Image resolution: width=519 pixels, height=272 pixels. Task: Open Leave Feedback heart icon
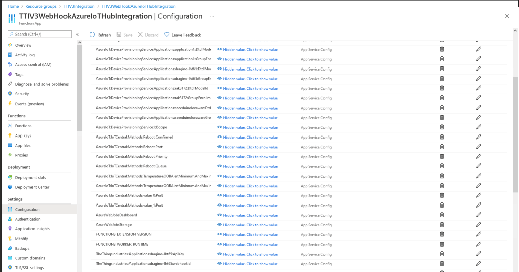pos(167,35)
